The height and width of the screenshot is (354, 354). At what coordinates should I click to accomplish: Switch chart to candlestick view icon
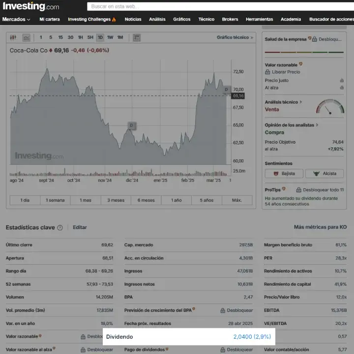click(x=13, y=37)
